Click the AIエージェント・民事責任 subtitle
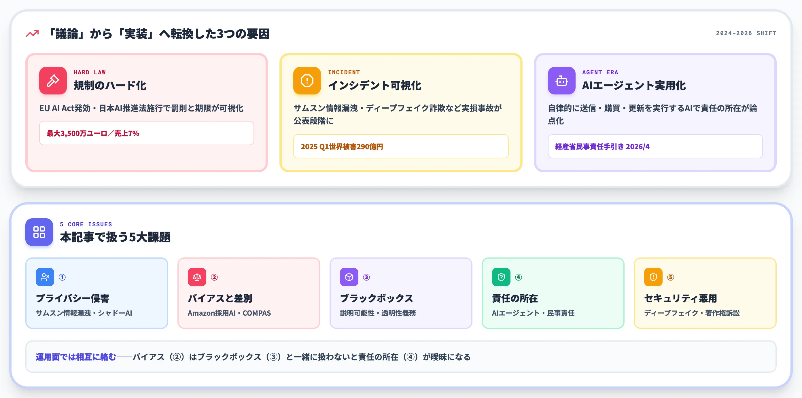This screenshot has height=398, width=802. (533, 313)
